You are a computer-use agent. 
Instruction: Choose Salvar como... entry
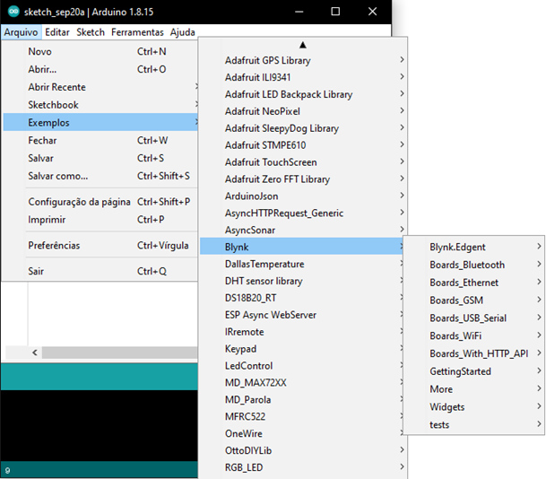[x=100, y=176]
